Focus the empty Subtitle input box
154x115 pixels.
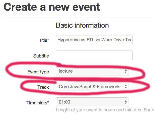coord(94,55)
